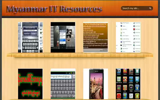The height and width of the screenshot is (100, 160).
Task: Open the Android Myanmar keyboard thumbnail
Action: coord(63,84)
